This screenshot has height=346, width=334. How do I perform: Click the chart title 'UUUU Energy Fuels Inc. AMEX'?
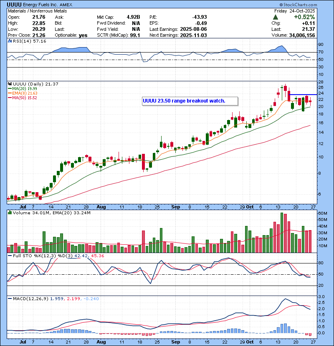40,5
